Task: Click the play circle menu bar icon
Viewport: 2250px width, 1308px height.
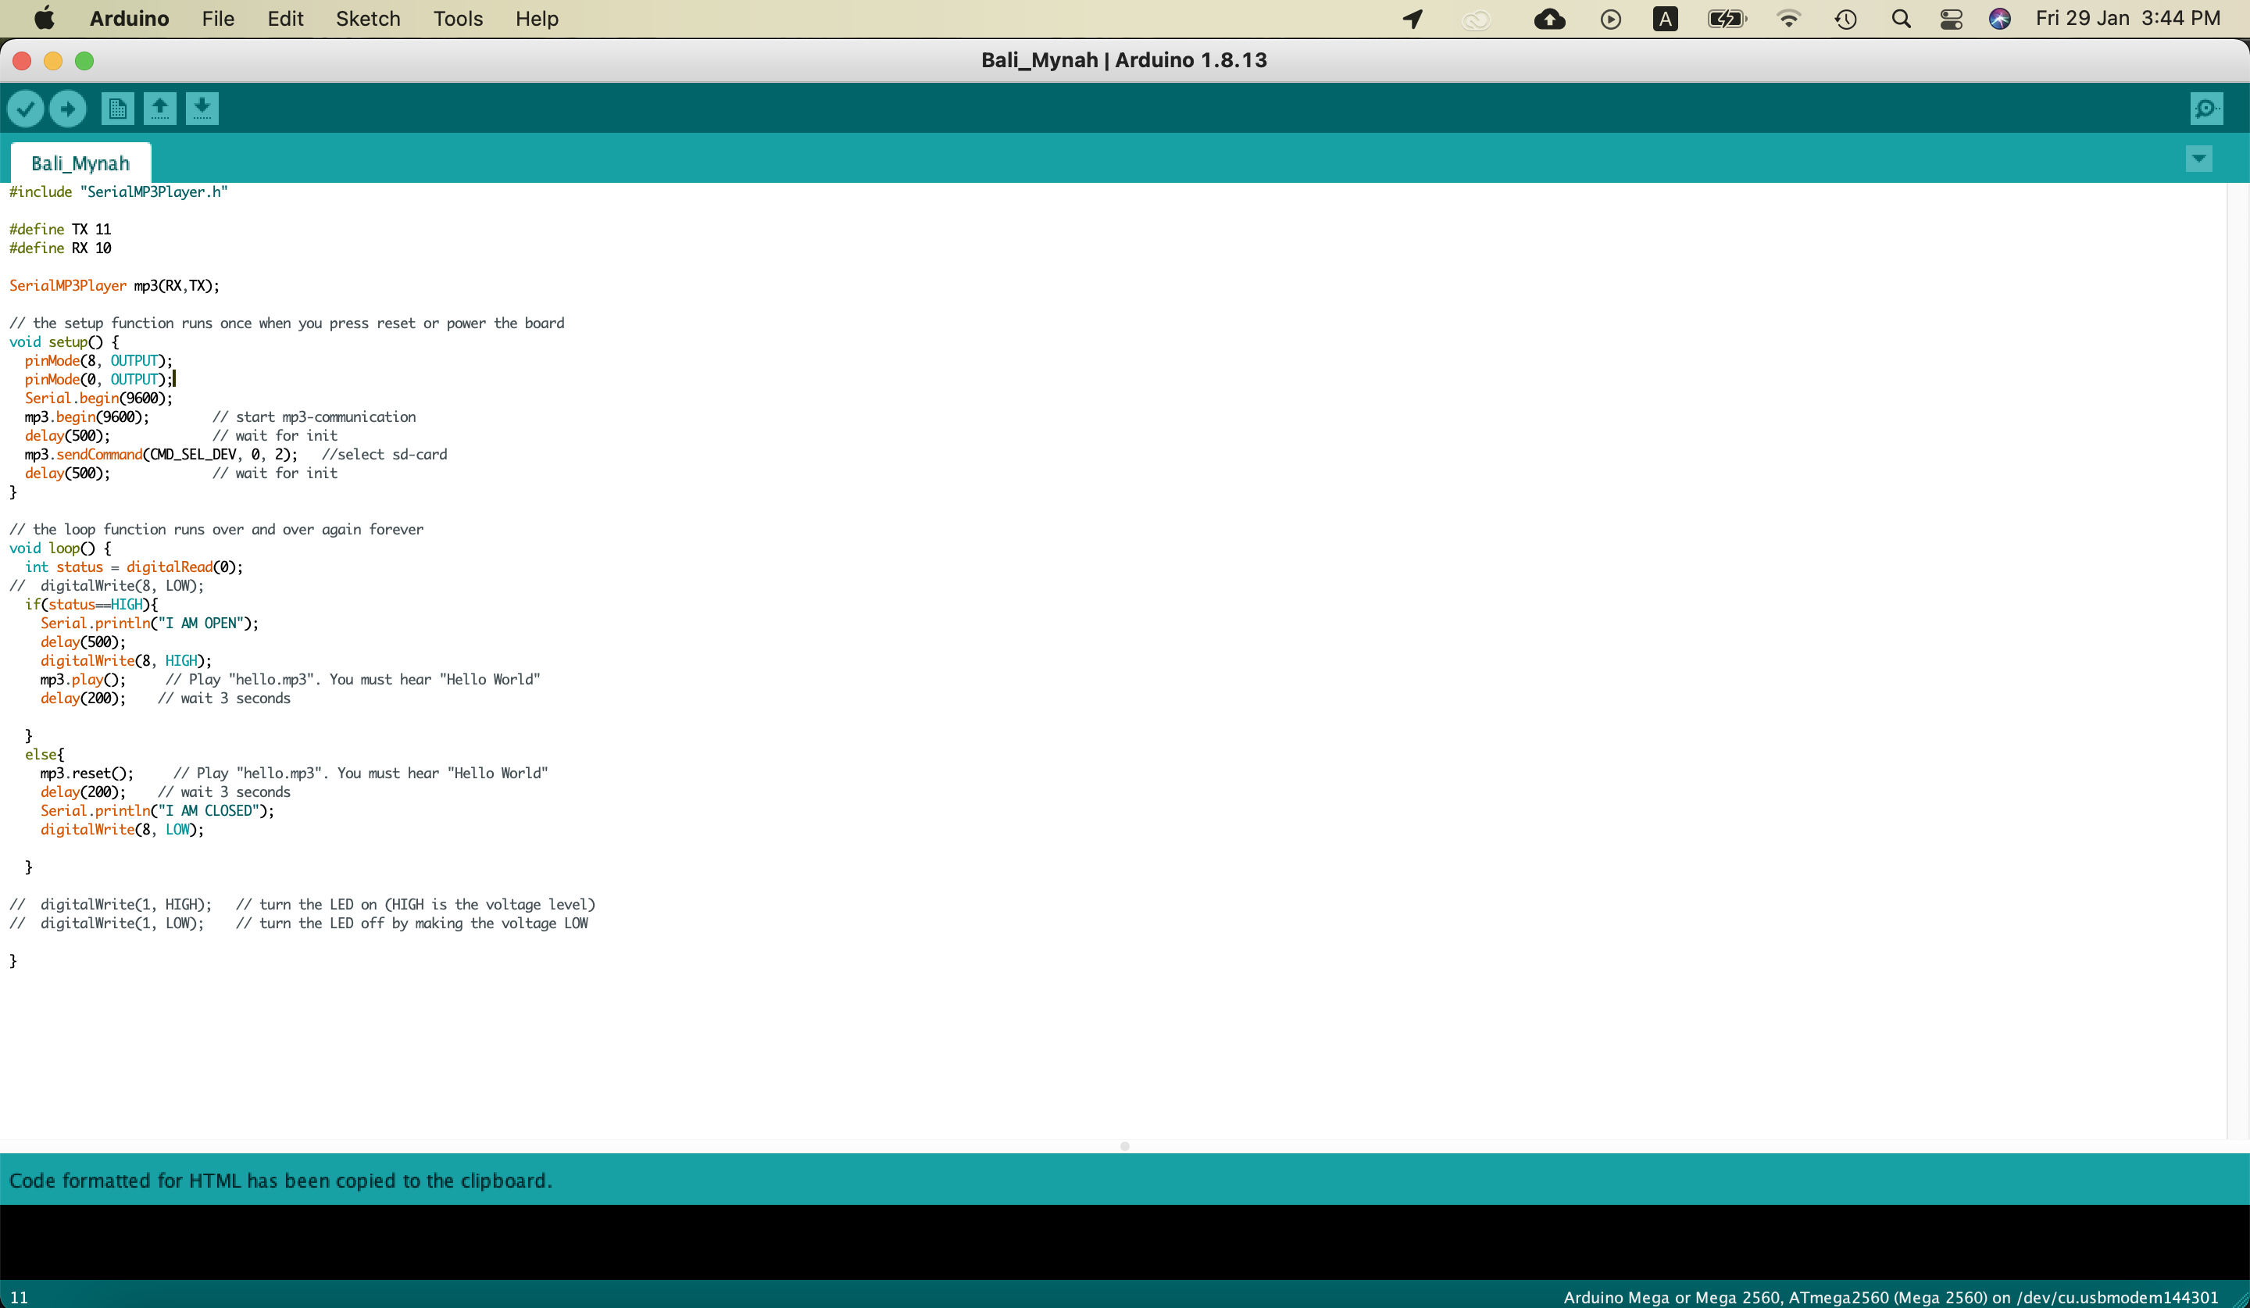Action: 1611,19
